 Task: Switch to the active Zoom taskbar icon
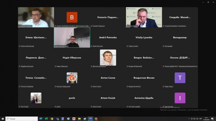90,119
